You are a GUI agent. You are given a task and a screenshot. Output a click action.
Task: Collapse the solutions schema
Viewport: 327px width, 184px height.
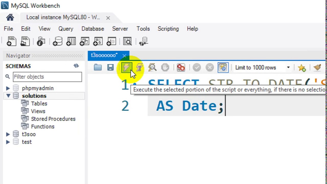(8, 96)
